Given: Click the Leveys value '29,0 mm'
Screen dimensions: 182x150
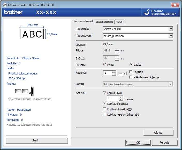Looking at the screenshot, I should pyautogui.click(x=108, y=44).
